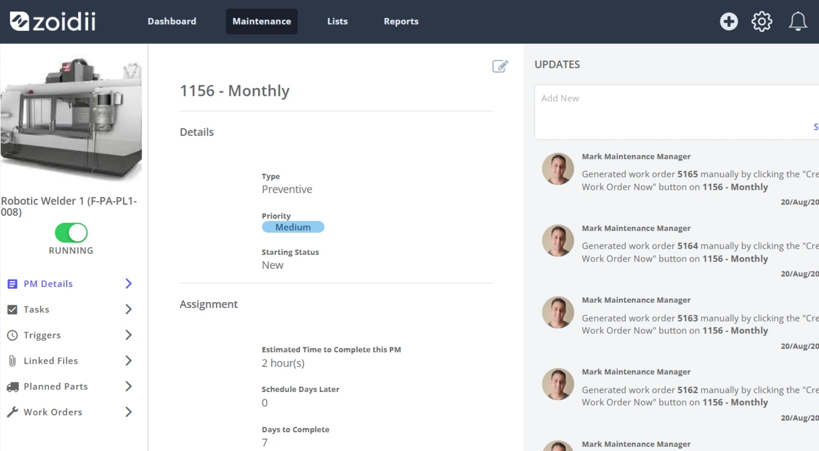
Task: Expand the Work Orders chevron
Action: (129, 412)
